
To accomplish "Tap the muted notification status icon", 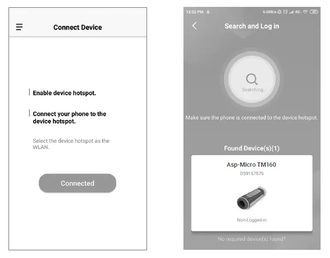I will pos(279,12).
